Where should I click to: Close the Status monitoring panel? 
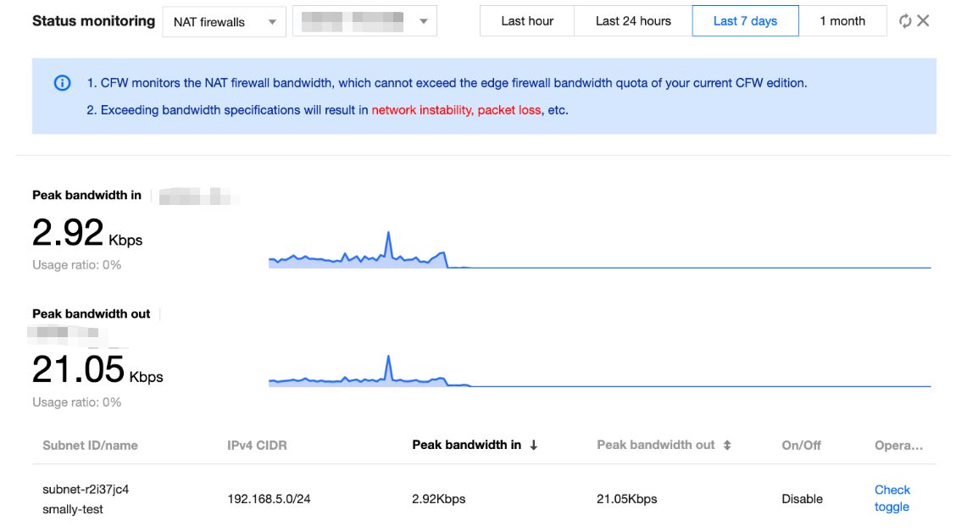coord(924,21)
